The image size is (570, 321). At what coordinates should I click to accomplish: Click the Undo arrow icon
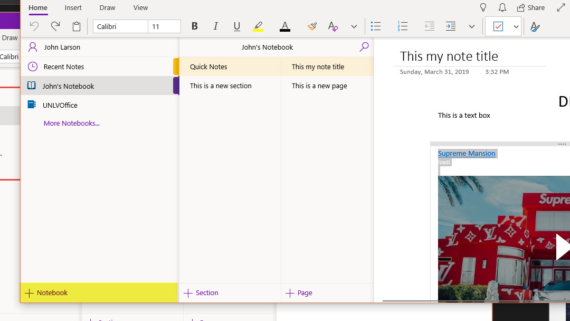coord(34,26)
